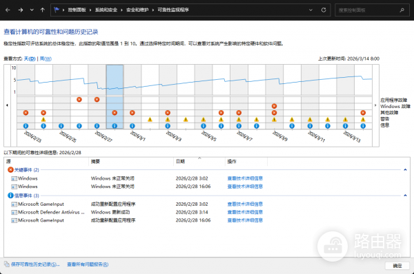Open 安全和维护 in the address bar breadcrumb
This screenshot has width=414, height=274.
[137, 10]
